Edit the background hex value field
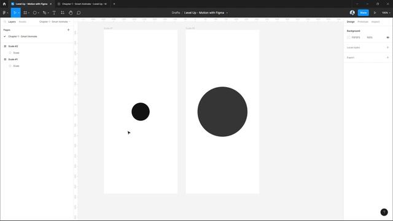The width and height of the screenshot is (393, 221). coord(356,37)
